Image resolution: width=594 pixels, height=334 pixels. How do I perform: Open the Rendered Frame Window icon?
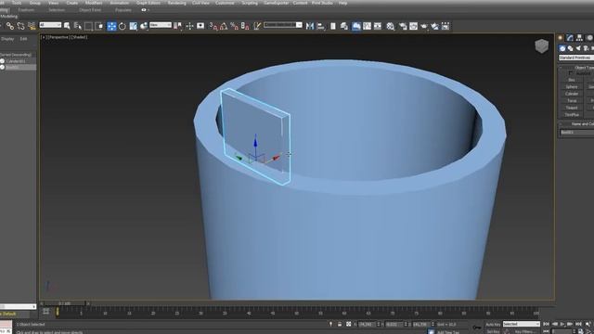413,26
